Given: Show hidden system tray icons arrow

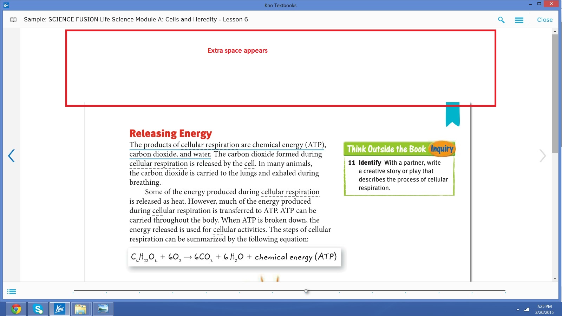Looking at the screenshot, I should click(518, 310).
